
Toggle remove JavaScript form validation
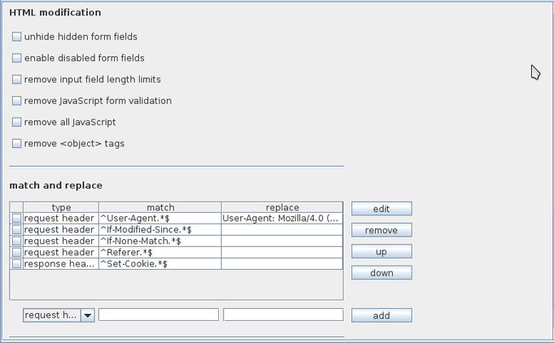pyautogui.click(x=16, y=100)
